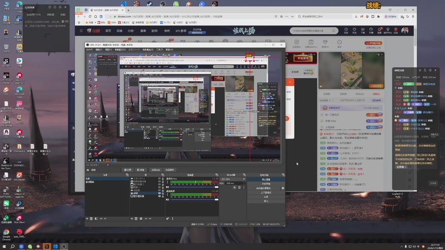Go to Douyu 首页 tab

tap(108, 31)
